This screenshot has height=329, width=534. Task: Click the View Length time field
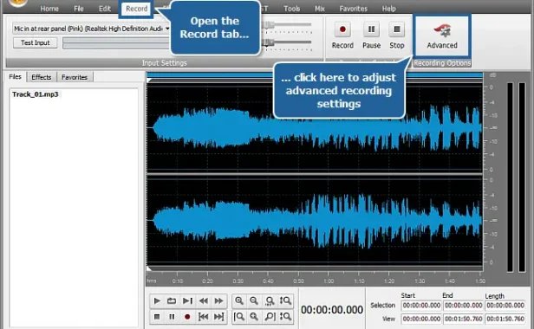click(x=505, y=319)
